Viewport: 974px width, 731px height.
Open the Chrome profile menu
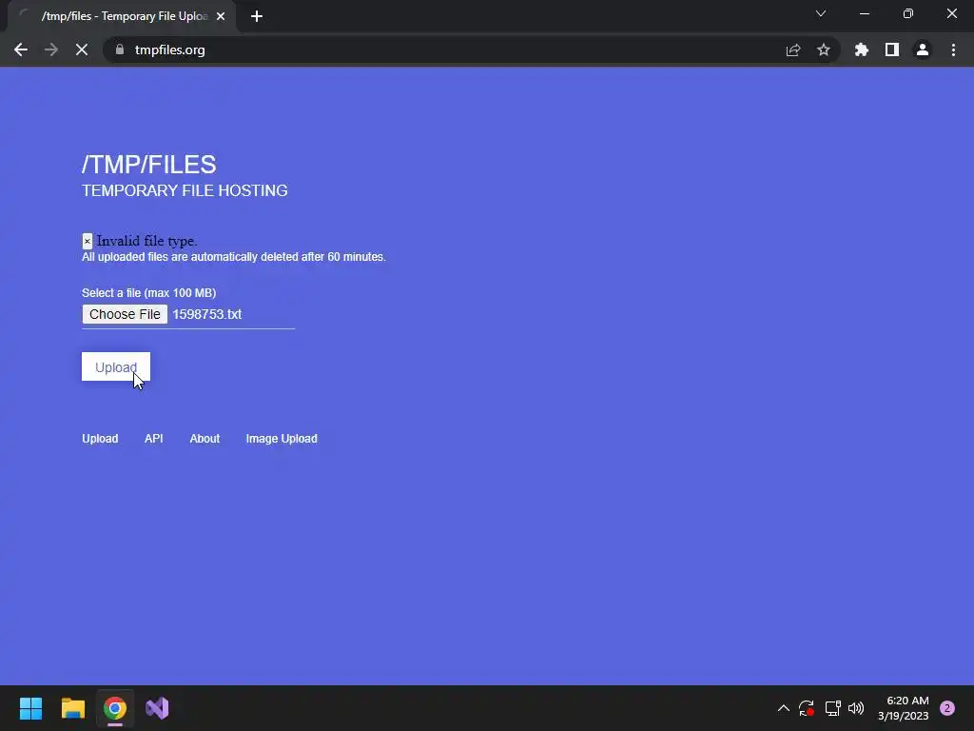(x=923, y=49)
